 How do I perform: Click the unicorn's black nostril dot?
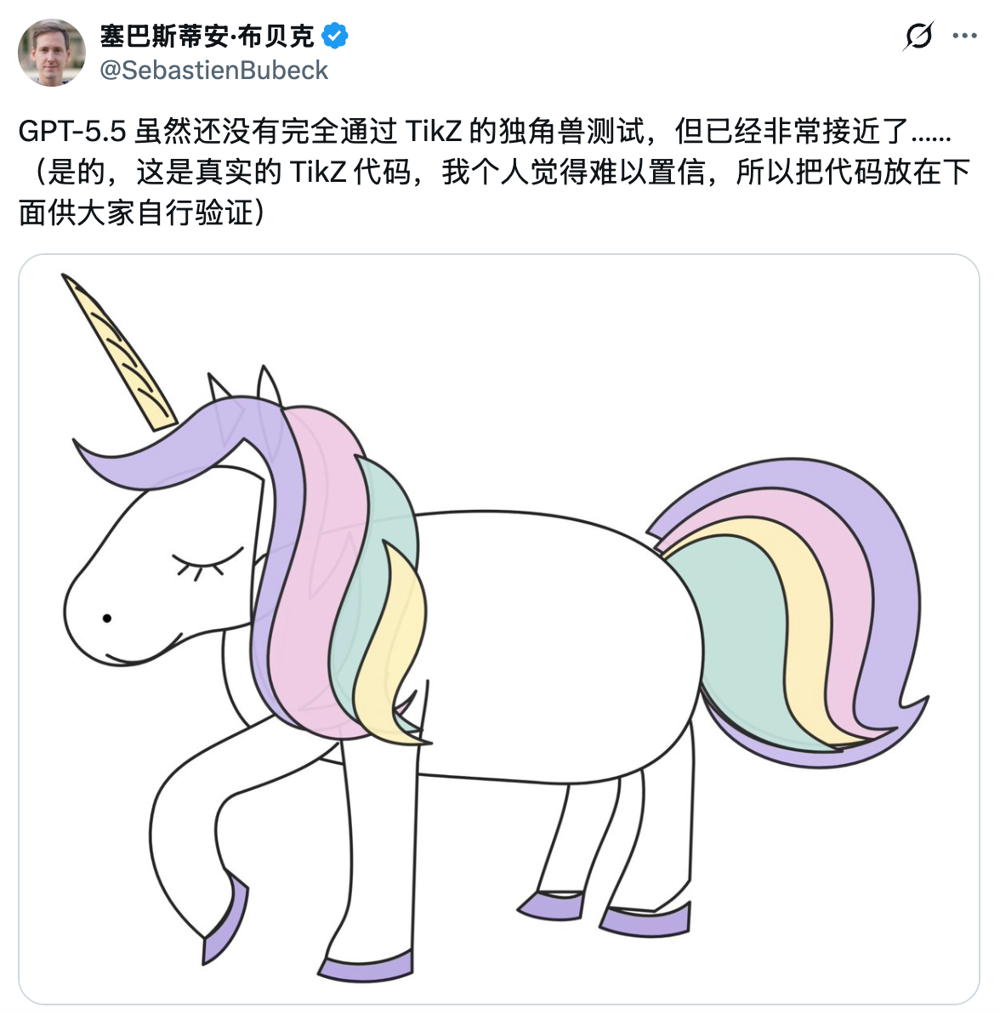(107, 619)
